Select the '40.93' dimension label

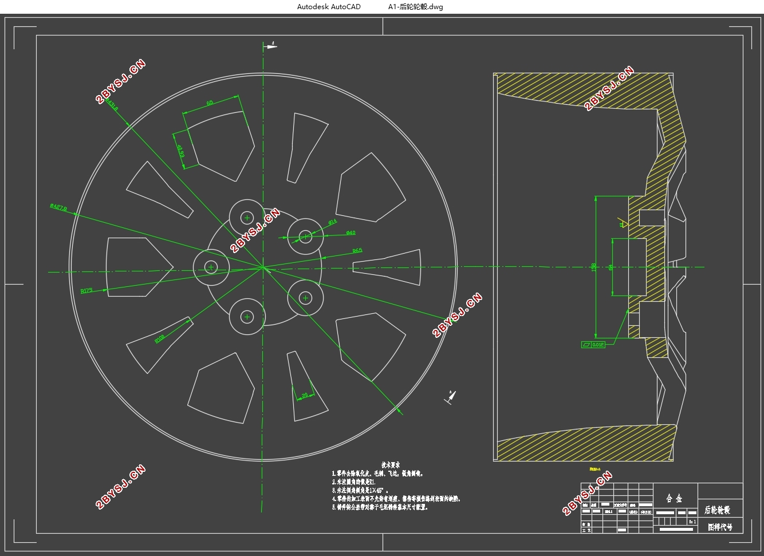(x=180, y=151)
